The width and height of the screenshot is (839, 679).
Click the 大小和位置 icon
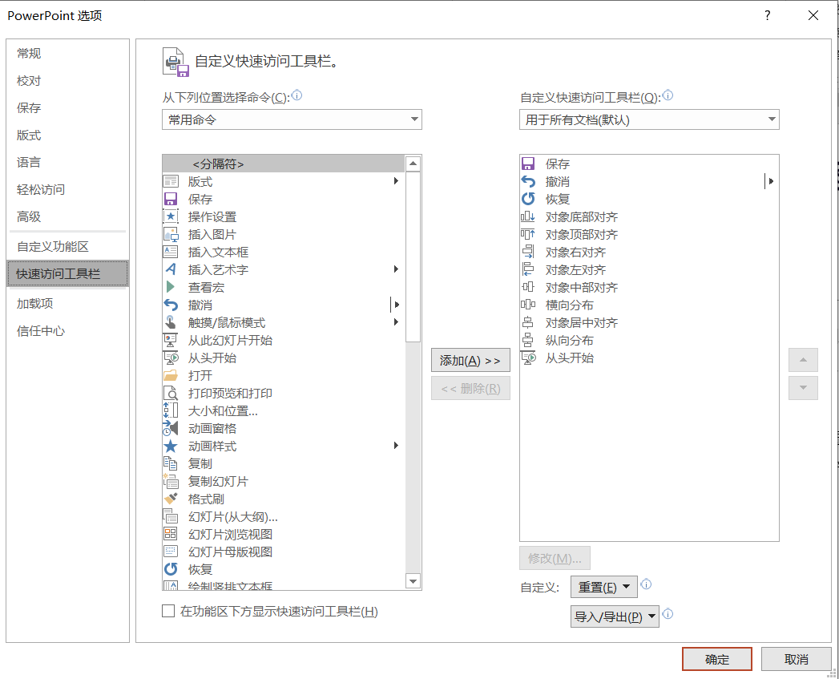(171, 410)
